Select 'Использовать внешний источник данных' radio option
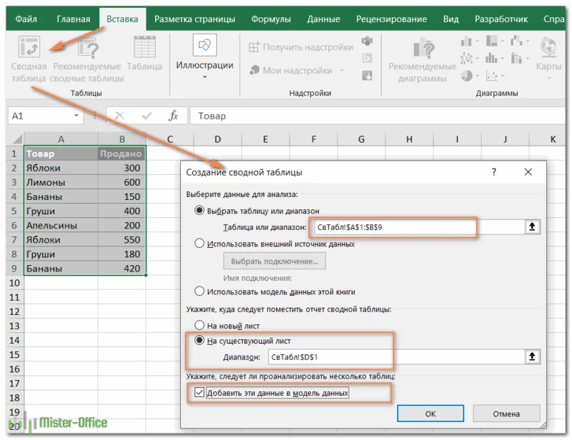 click(x=199, y=244)
